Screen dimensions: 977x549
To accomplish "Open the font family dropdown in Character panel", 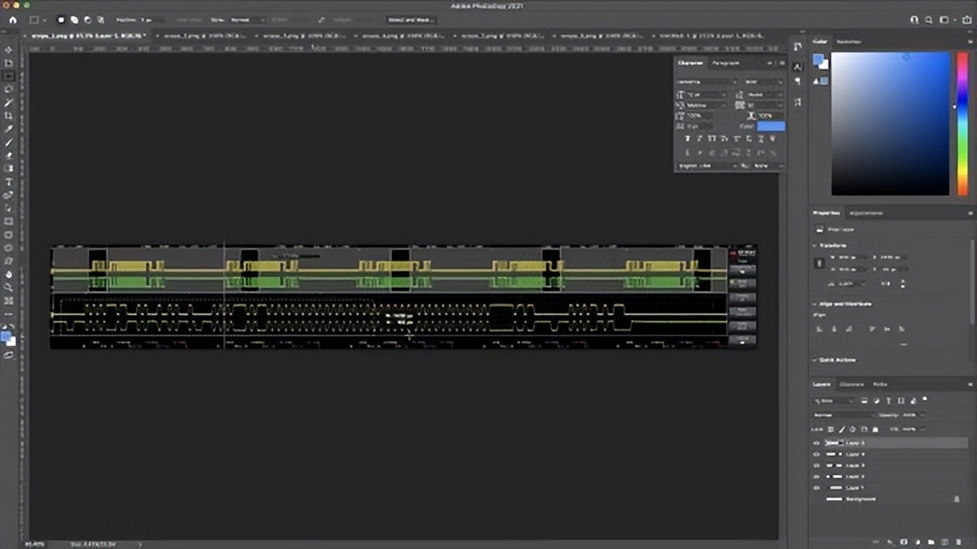I will (x=707, y=82).
